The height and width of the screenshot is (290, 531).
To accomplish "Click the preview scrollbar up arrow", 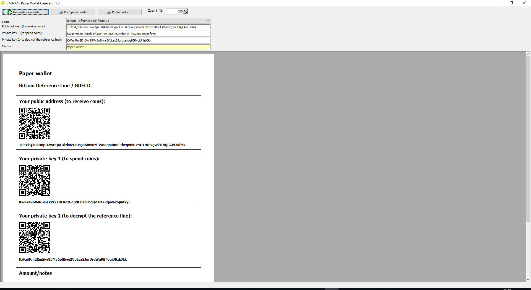I will (x=528, y=54).
